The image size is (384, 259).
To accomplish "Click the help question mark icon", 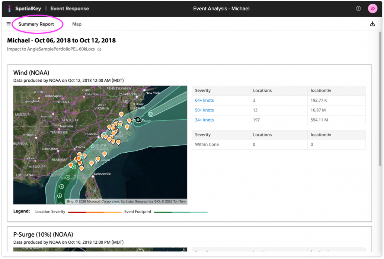I will click(358, 9).
